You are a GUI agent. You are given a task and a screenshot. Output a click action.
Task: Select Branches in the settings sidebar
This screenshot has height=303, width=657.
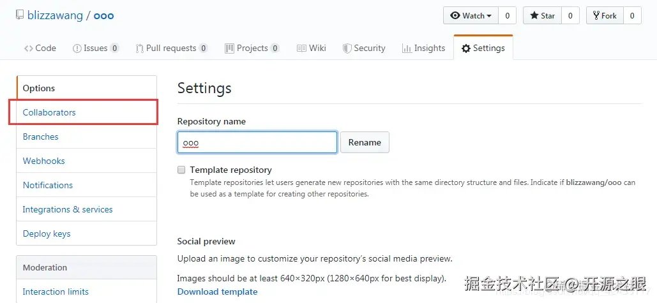[40, 137]
